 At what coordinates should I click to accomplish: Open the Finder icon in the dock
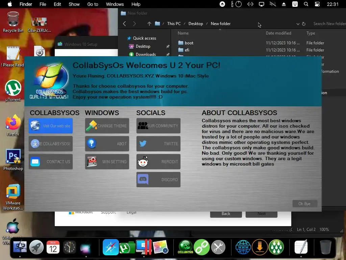click(x=20, y=247)
